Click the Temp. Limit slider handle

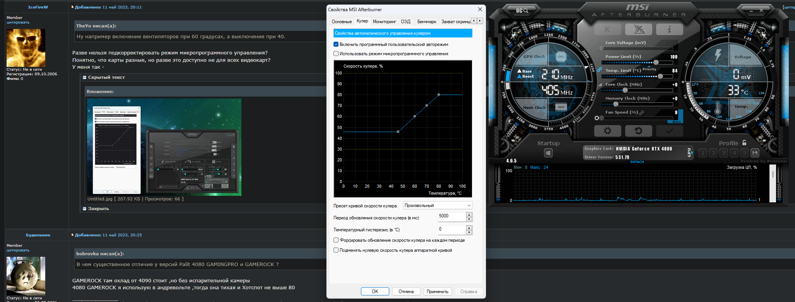pos(660,76)
